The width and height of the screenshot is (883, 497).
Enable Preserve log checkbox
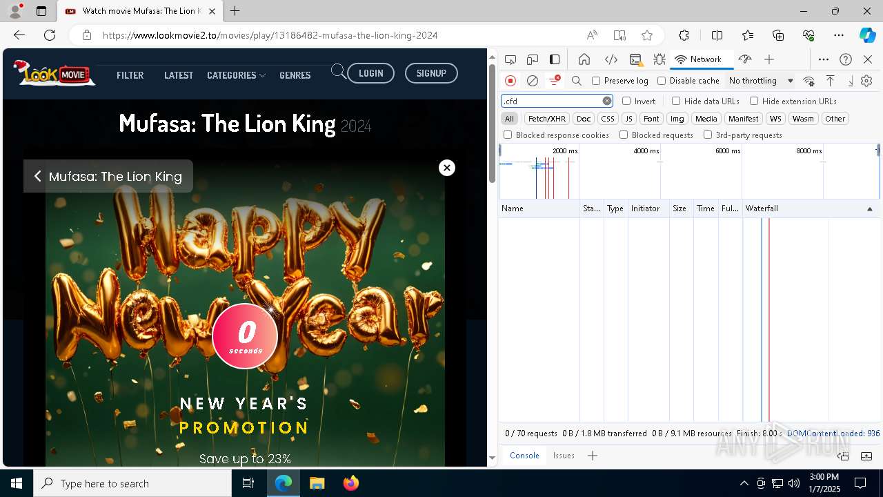click(x=596, y=81)
